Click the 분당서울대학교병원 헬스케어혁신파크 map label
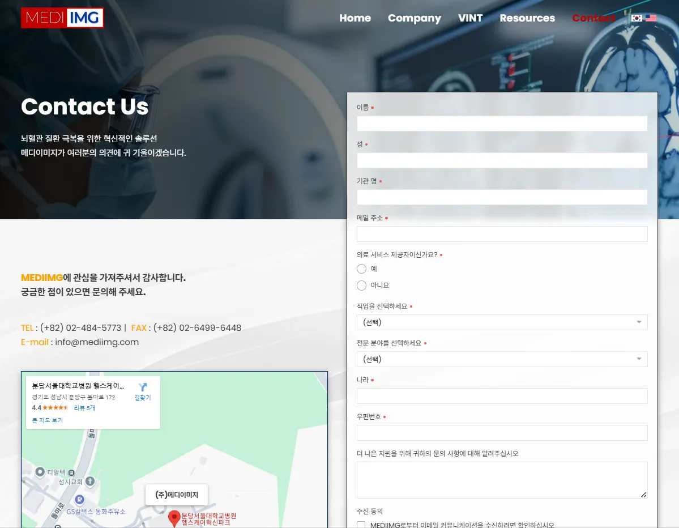Screen dimensions: 679x528 click(x=209, y=519)
